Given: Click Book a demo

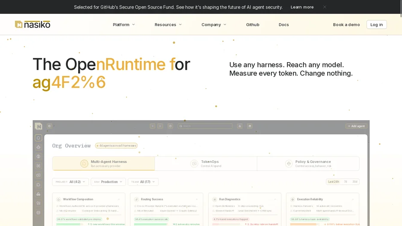Looking at the screenshot, I should coord(346,24).
